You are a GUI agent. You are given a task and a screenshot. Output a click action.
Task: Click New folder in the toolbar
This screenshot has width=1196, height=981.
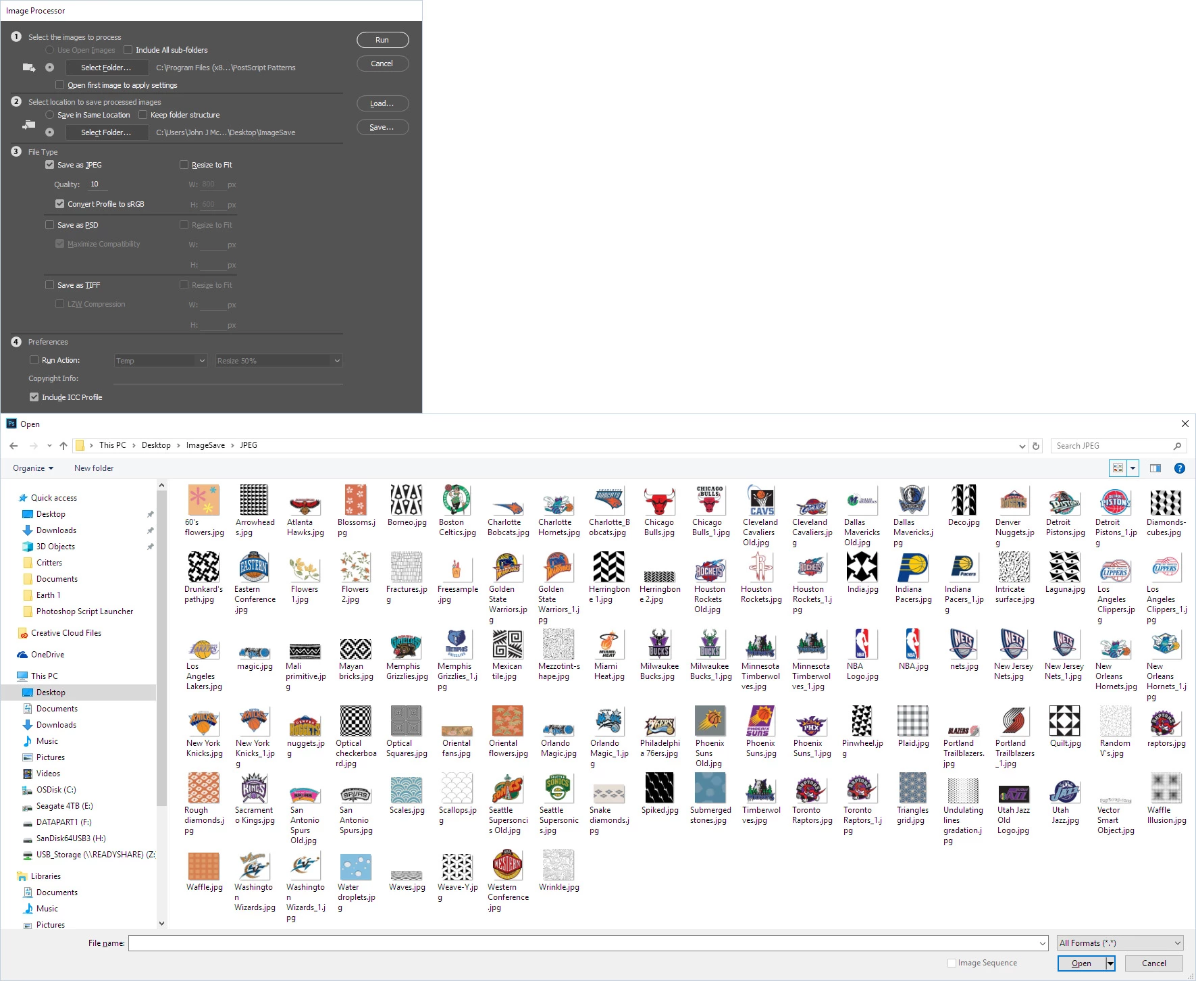94,468
